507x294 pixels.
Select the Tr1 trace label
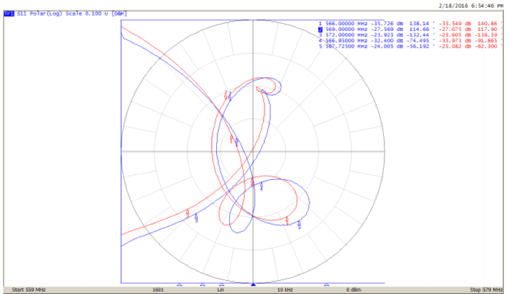click(8, 14)
